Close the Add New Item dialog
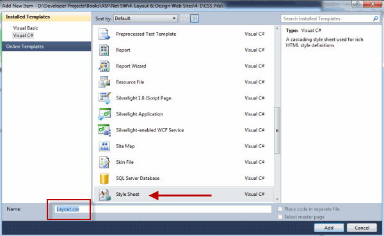The image size is (384, 236). click(372, 4)
